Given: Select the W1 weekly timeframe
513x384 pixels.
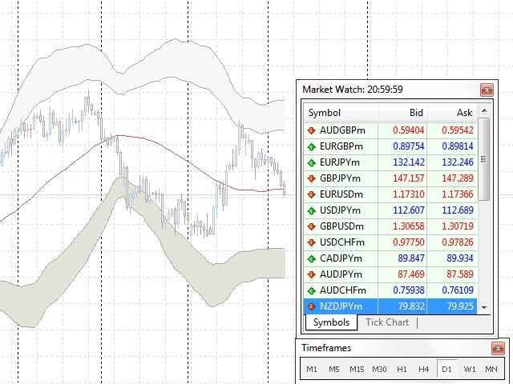Looking at the screenshot, I should pyautogui.click(x=470, y=370).
